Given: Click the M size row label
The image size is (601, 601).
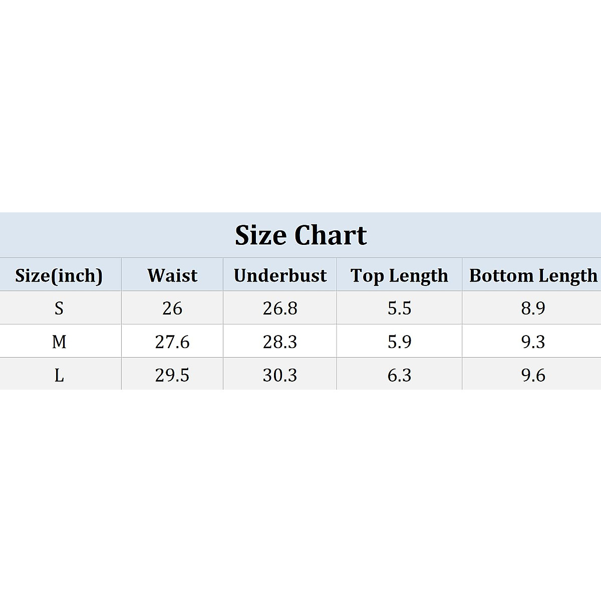Looking at the screenshot, I should click(x=59, y=342).
